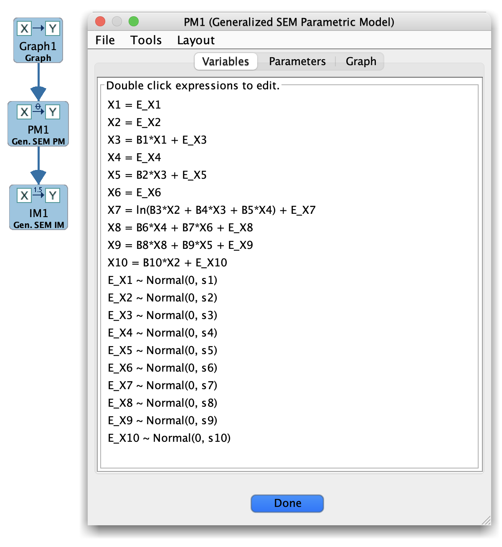This screenshot has height=547, width=502.
Task: Select expression X1 = E_X1
Action: click(x=134, y=105)
